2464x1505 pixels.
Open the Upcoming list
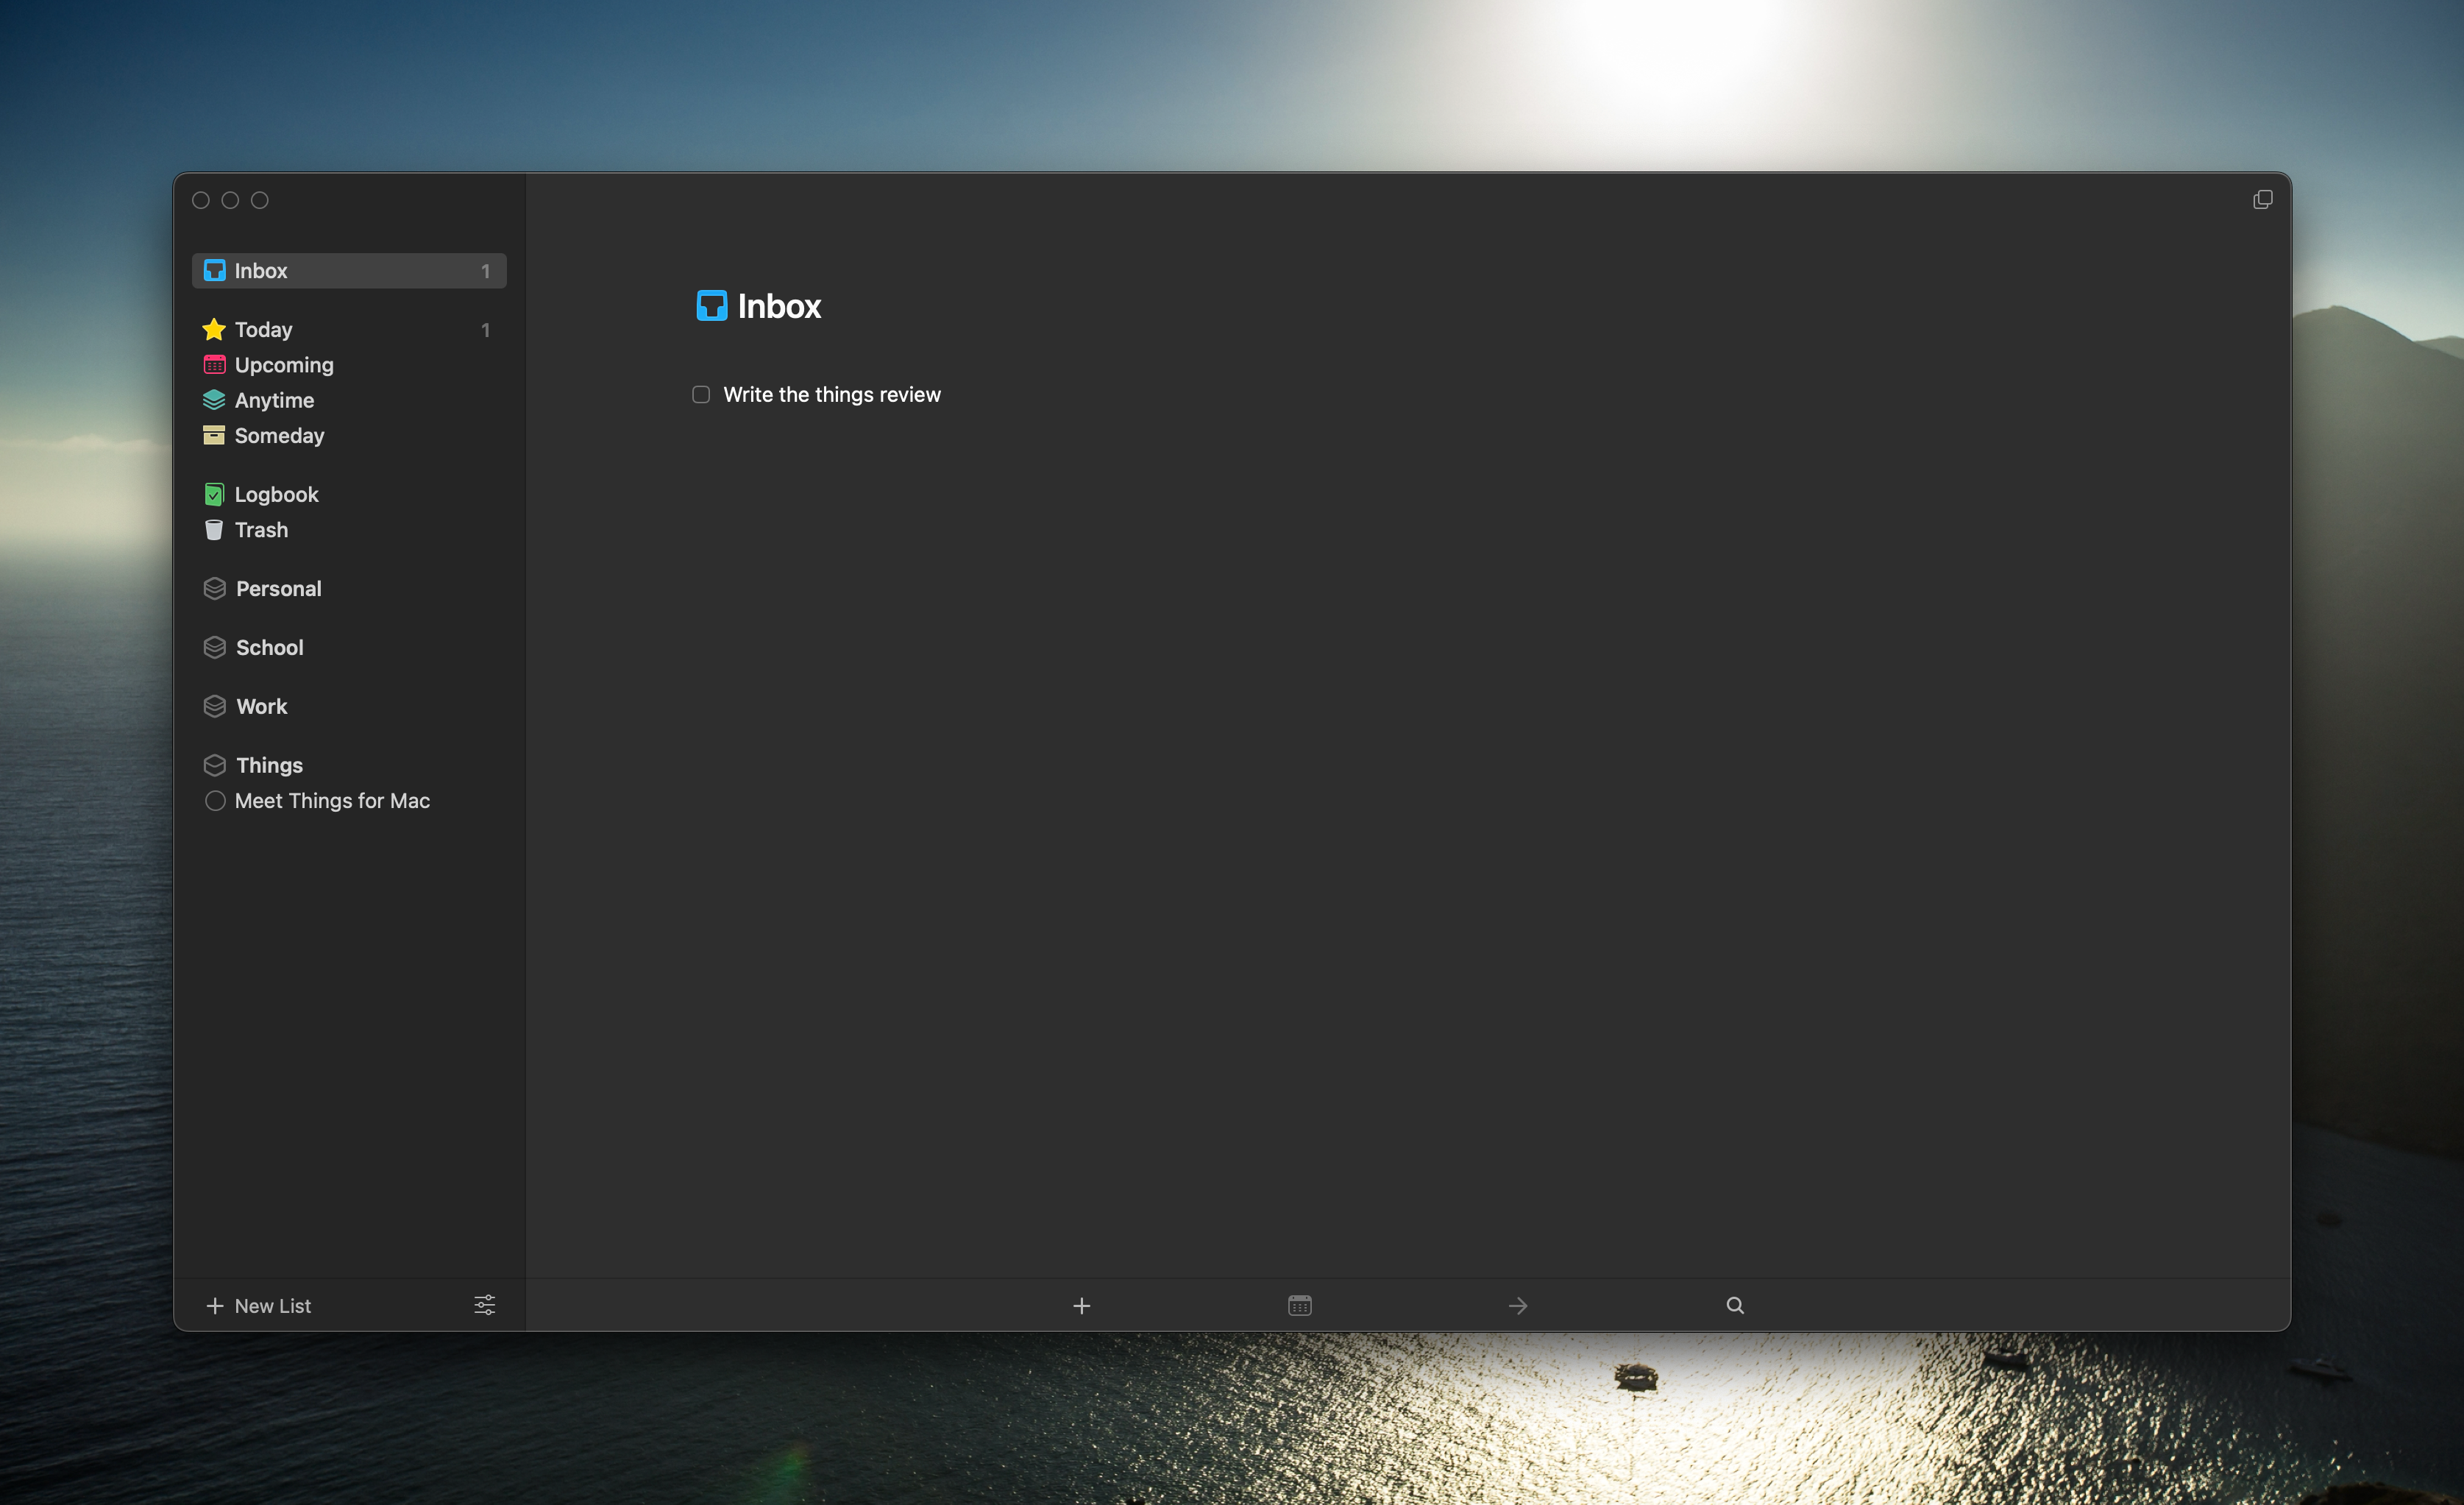pyautogui.click(x=284, y=365)
